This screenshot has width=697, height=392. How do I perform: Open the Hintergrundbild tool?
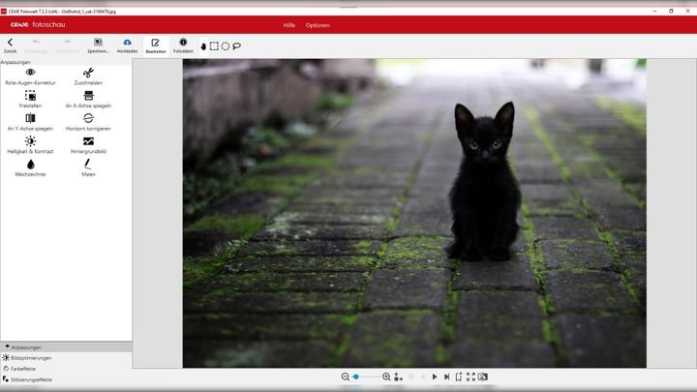tap(88, 145)
